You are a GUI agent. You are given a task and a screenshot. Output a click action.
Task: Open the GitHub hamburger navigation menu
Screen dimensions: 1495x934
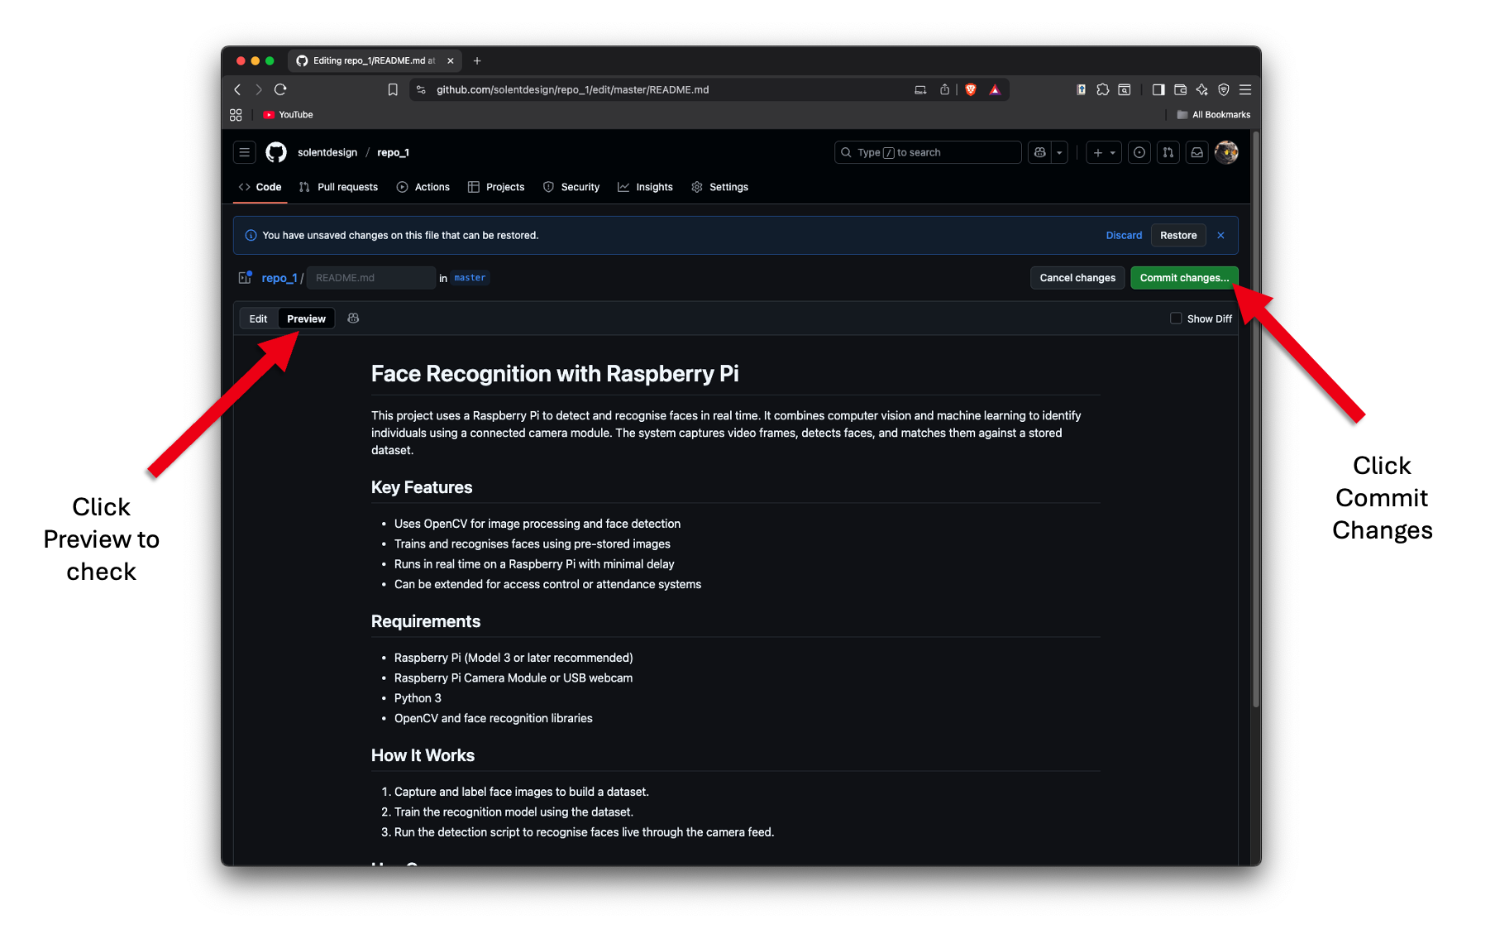tap(244, 152)
